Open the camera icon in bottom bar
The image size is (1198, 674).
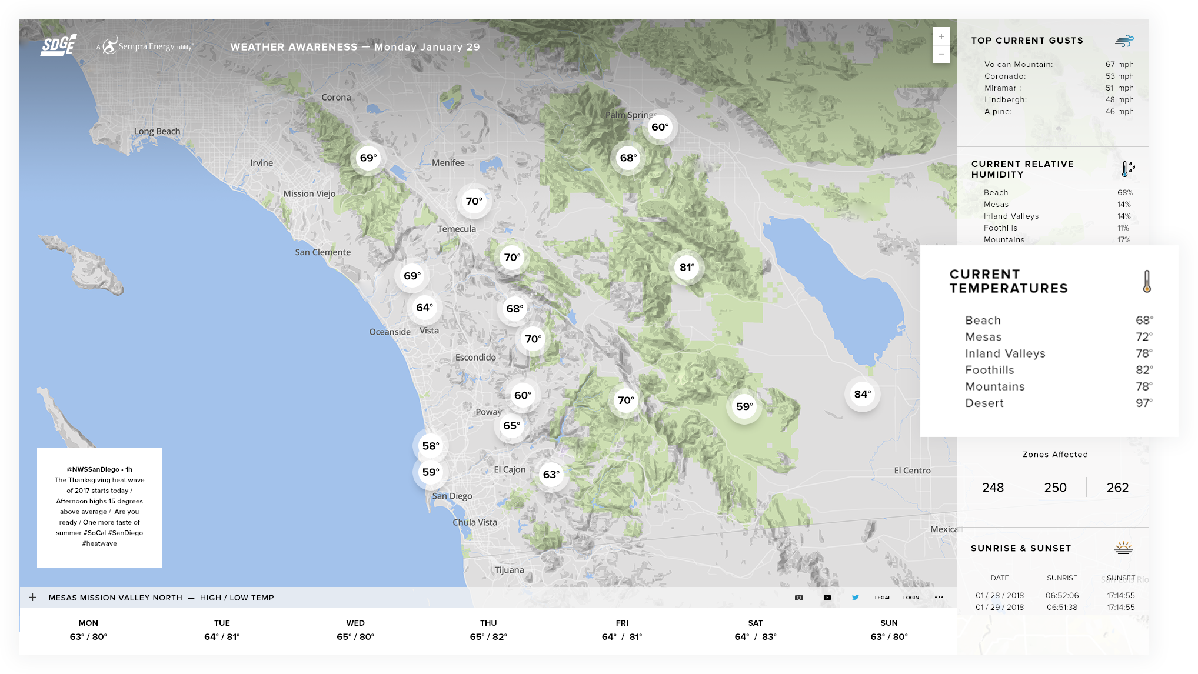(x=798, y=598)
